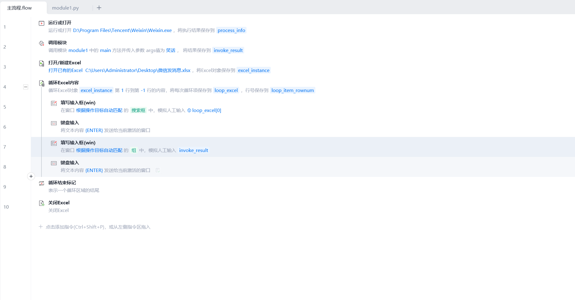Select the 调用模块 step title
The width and height of the screenshot is (575, 300).
(x=58, y=43)
